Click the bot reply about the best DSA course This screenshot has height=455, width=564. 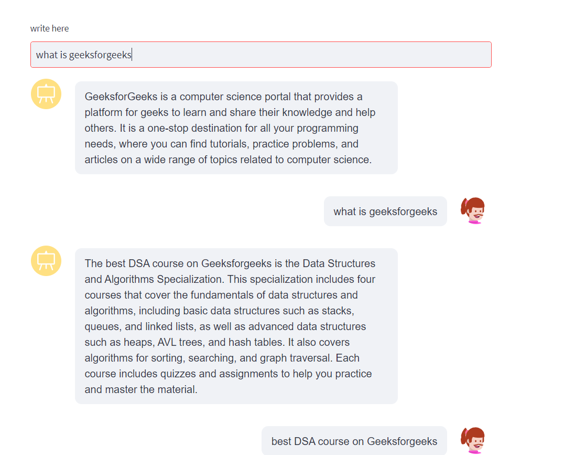[x=236, y=326]
